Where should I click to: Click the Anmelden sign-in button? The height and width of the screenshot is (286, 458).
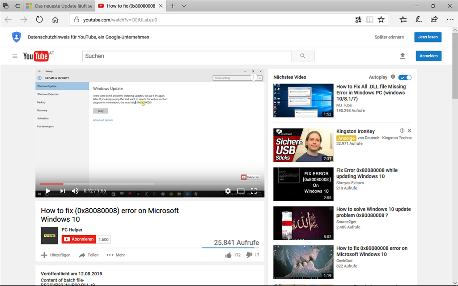click(428, 56)
